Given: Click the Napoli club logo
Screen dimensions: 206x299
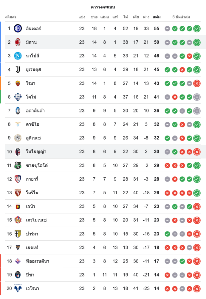Looking at the screenshot, I should pos(18,56).
